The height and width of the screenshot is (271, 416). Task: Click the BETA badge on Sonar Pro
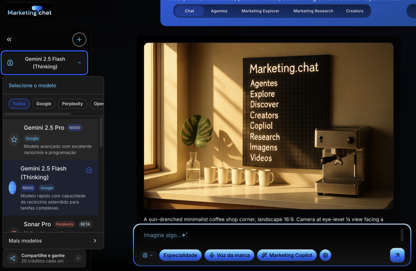85,224
